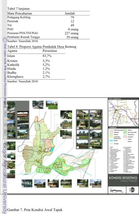The width and height of the screenshot is (139, 214).
Task: Click the KONDISI EKSISTING title
Action: [x=123, y=178]
